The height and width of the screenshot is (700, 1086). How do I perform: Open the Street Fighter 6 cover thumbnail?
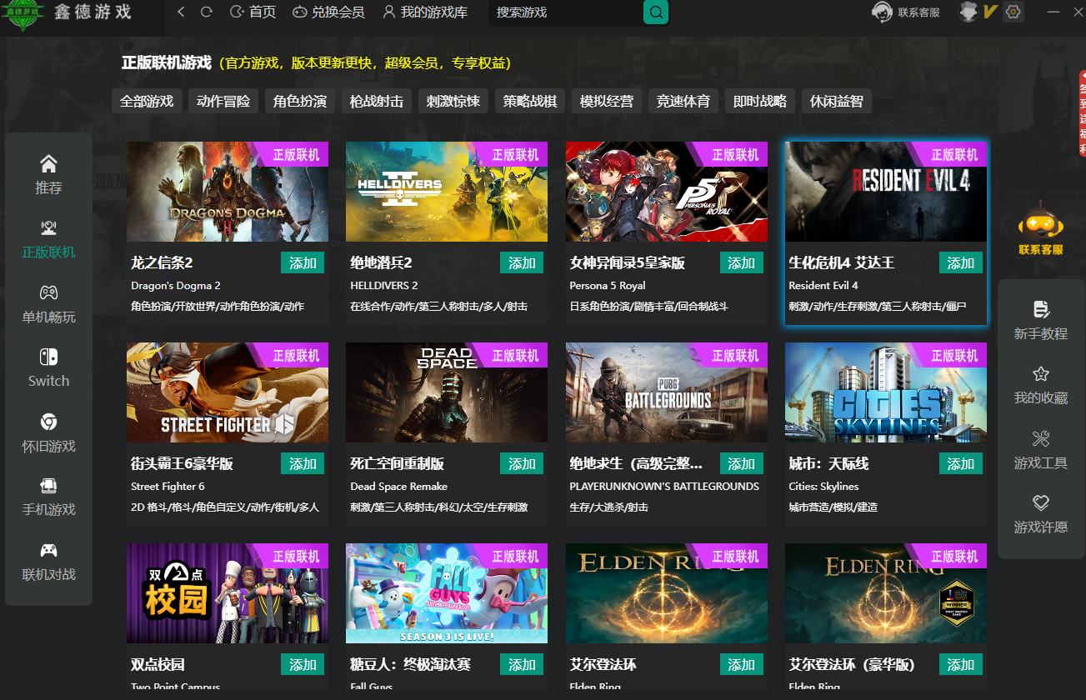228,392
